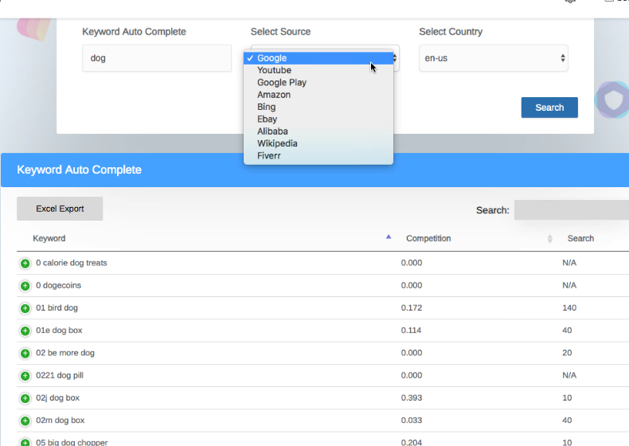Screen dimensions: 629x446
Task: Select Amazon as the source
Action: pyautogui.click(x=318, y=95)
